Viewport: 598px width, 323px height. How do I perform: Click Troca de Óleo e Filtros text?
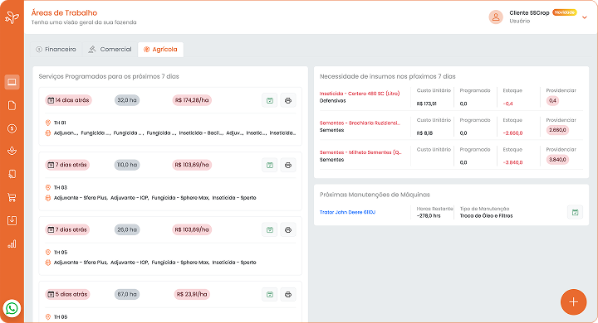click(x=486, y=215)
